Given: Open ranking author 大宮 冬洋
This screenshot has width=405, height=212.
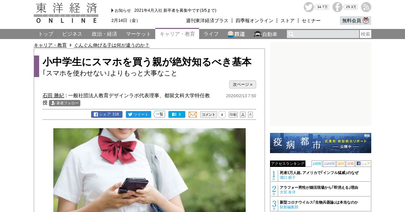Looking at the screenshot, I should point(288,192).
